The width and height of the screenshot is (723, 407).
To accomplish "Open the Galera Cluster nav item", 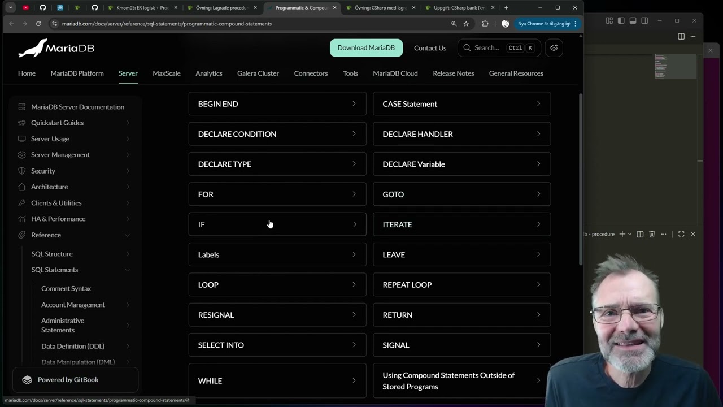I will (x=258, y=73).
